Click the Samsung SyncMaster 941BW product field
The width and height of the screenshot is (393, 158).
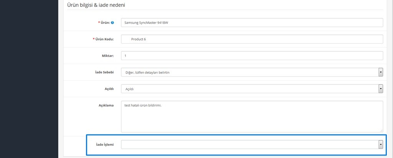[x=251, y=23]
